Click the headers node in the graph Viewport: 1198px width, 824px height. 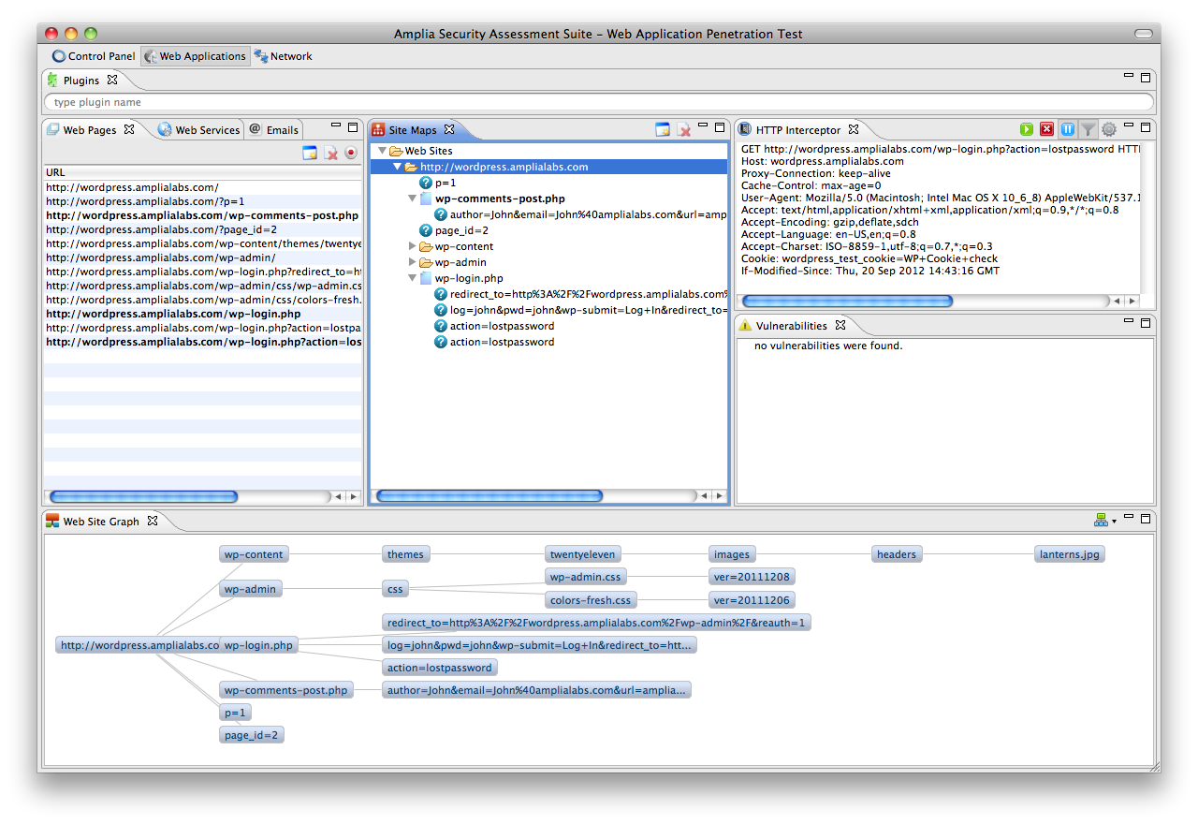[x=896, y=554]
